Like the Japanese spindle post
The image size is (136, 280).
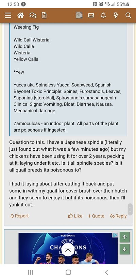pos(75,216)
